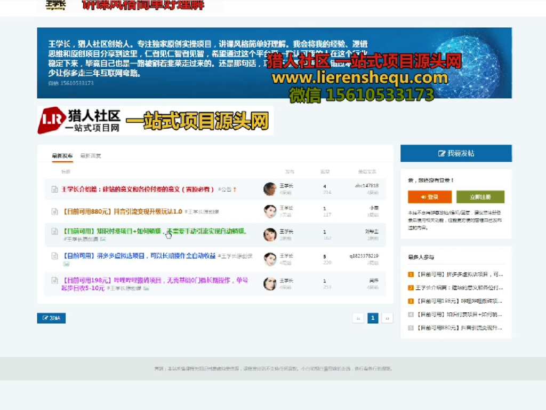Click the orange 登录 button
Image resolution: width=546 pixels, height=410 pixels.
click(x=429, y=197)
